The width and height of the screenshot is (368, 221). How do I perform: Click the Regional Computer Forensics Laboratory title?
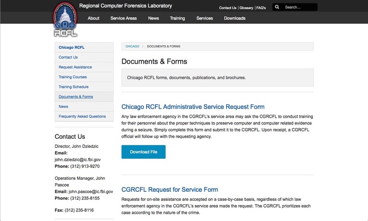tap(126, 6)
